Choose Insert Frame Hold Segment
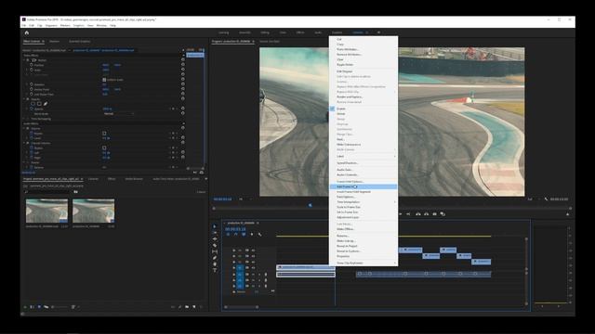 pyautogui.click(x=364, y=192)
